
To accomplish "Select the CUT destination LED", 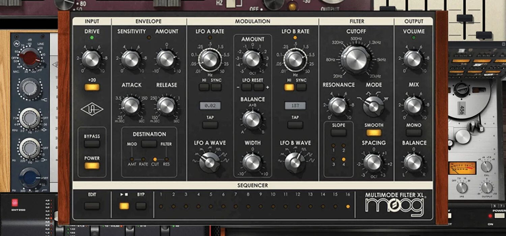I will pyautogui.click(x=155, y=159).
